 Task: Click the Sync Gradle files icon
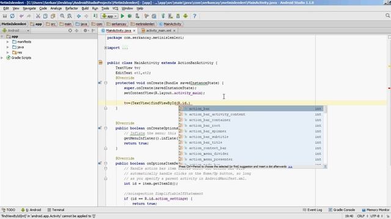tap(163, 16)
